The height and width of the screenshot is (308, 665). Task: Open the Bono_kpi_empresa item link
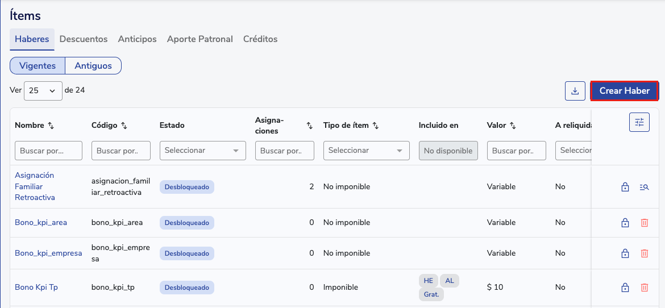tap(48, 253)
